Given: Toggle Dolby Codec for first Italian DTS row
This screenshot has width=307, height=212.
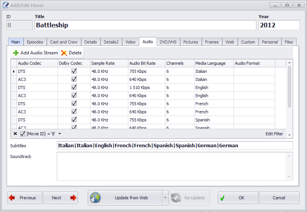Looking at the screenshot, I should pyautogui.click(x=74, y=71).
